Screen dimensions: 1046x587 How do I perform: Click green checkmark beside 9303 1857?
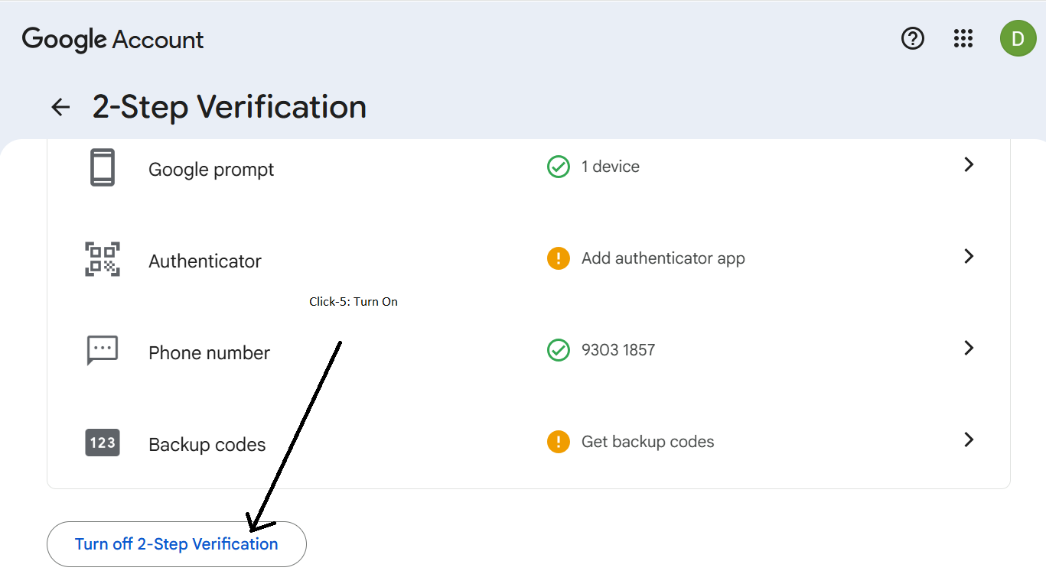point(559,350)
